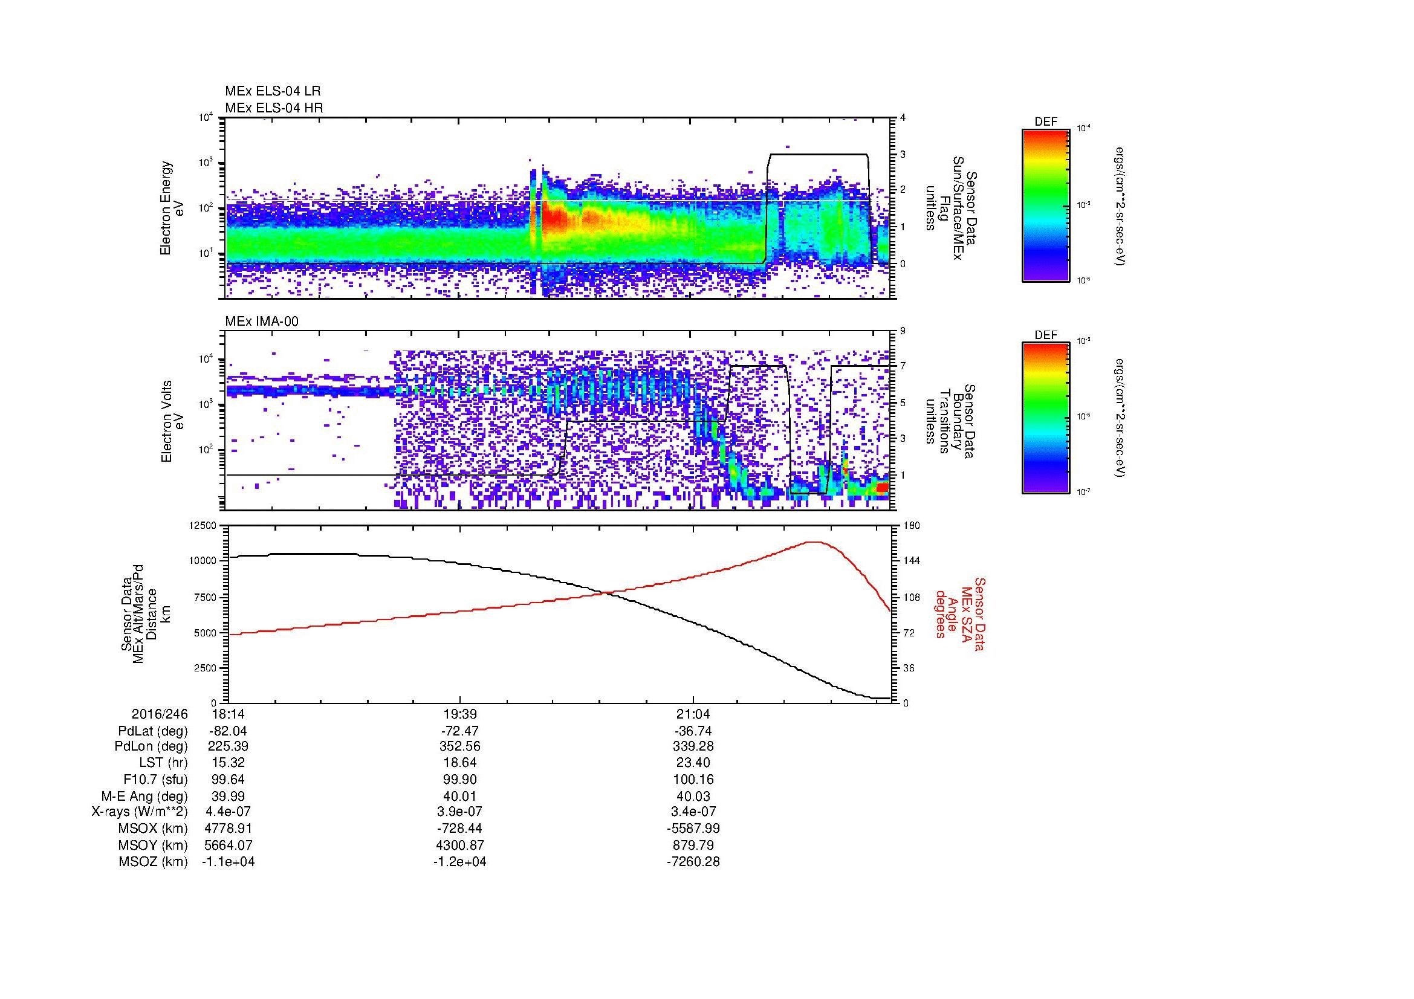This screenshot has width=1414, height=999.
Task: Click the PdLon value '339.28'
Action: point(693,746)
